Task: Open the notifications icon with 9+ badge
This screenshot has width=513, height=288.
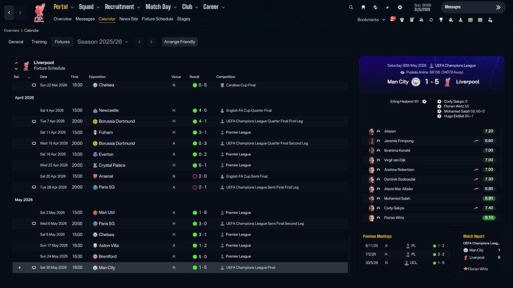Action: pyautogui.click(x=393, y=19)
